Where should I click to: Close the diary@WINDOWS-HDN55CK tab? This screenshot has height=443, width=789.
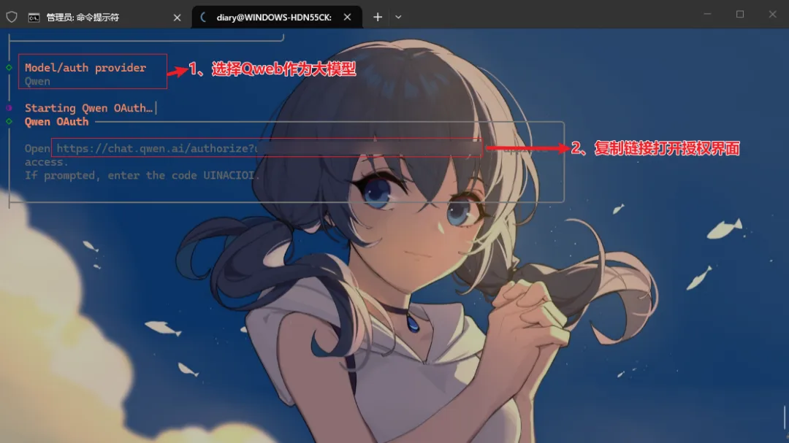pos(347,17)
